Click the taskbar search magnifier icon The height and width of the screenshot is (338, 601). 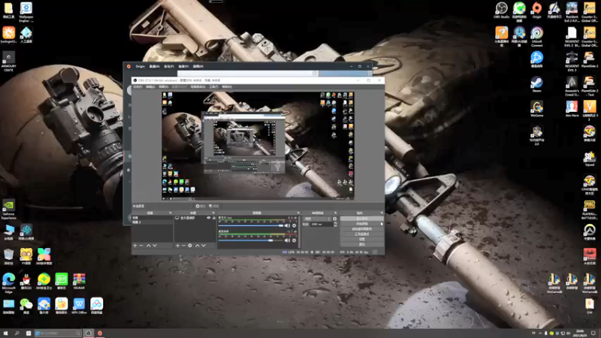coord(17,333)
